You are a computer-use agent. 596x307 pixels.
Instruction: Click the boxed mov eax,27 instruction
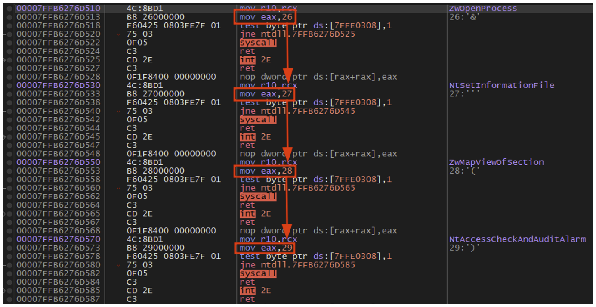[264, 94]
